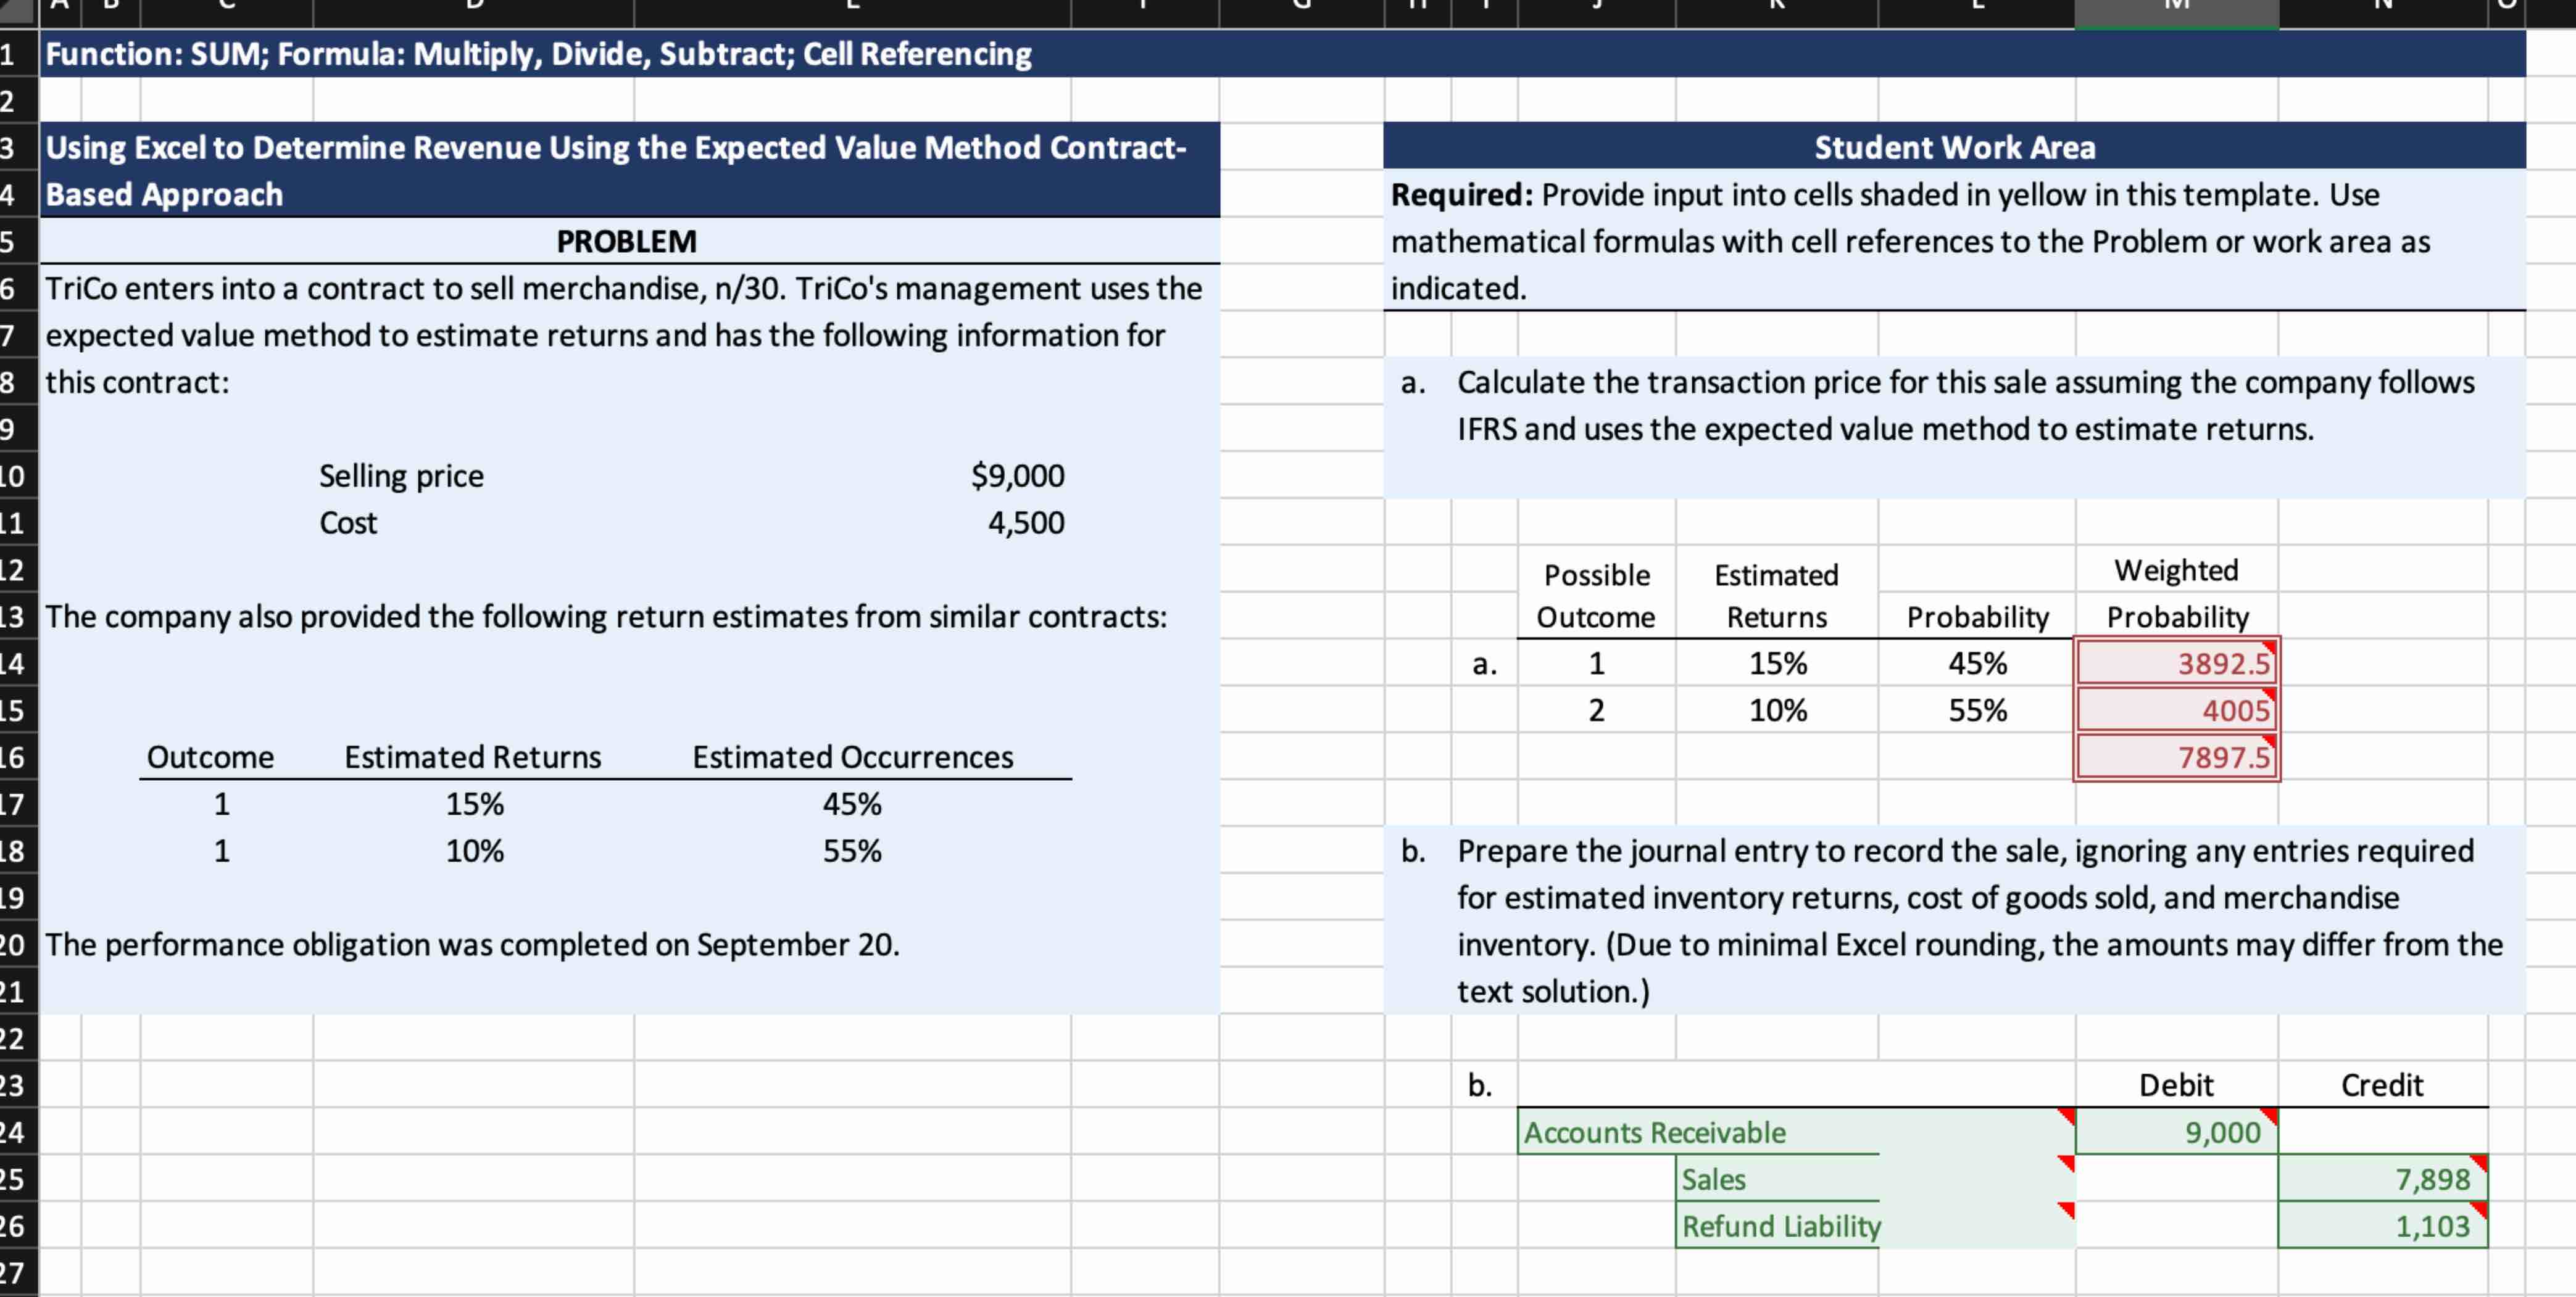Select the PROBLEM heading cell
The image size is (2576, 1297).
pos(627,242)
